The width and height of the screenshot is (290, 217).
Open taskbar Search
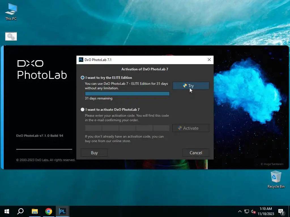pyautogui.click(x=20, y=211)
